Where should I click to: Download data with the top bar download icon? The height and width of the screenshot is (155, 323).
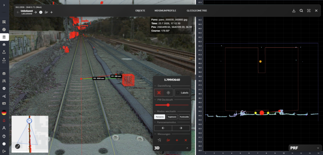coord(294,11)
